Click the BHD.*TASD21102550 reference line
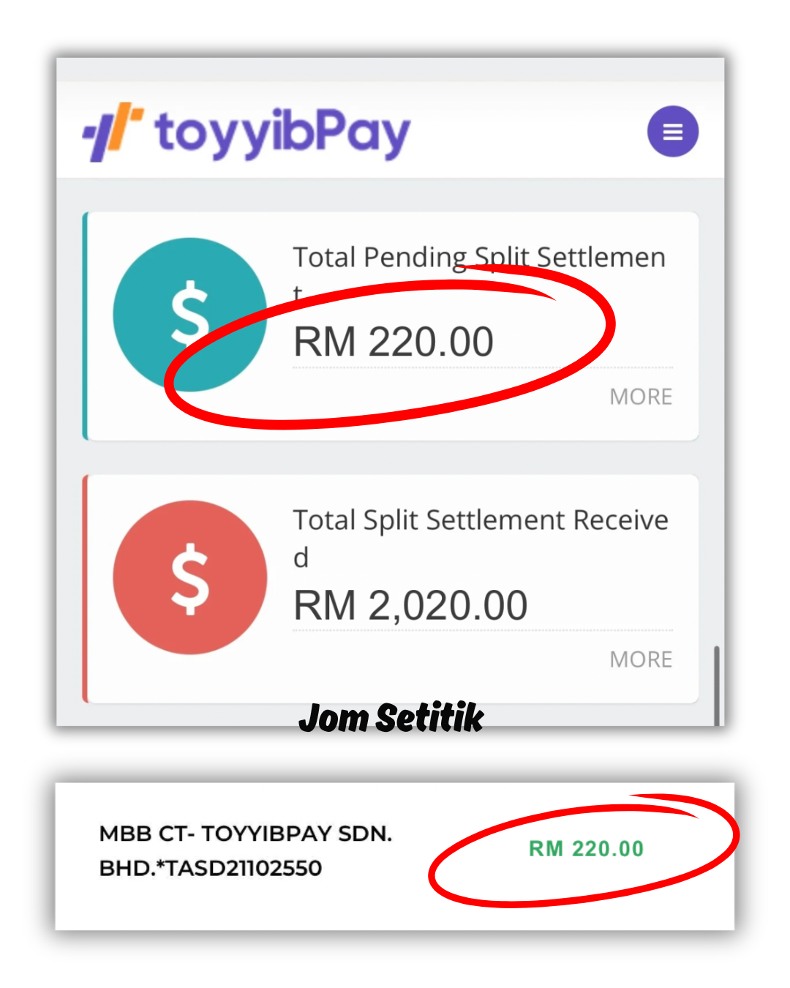This screenshot has height=988, width=790. tap(211, 868)
